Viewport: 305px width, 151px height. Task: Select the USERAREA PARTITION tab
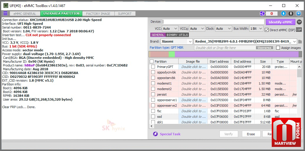tap(61, 14)
